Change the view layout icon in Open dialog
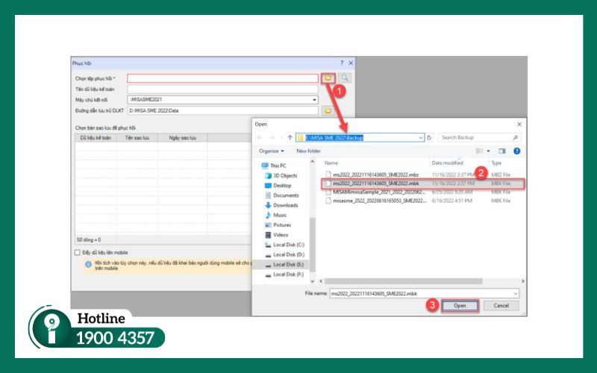 coord(479,151)
